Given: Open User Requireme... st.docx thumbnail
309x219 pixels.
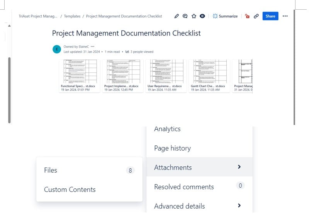Looking at the screenshot, I should coord(166,75).
